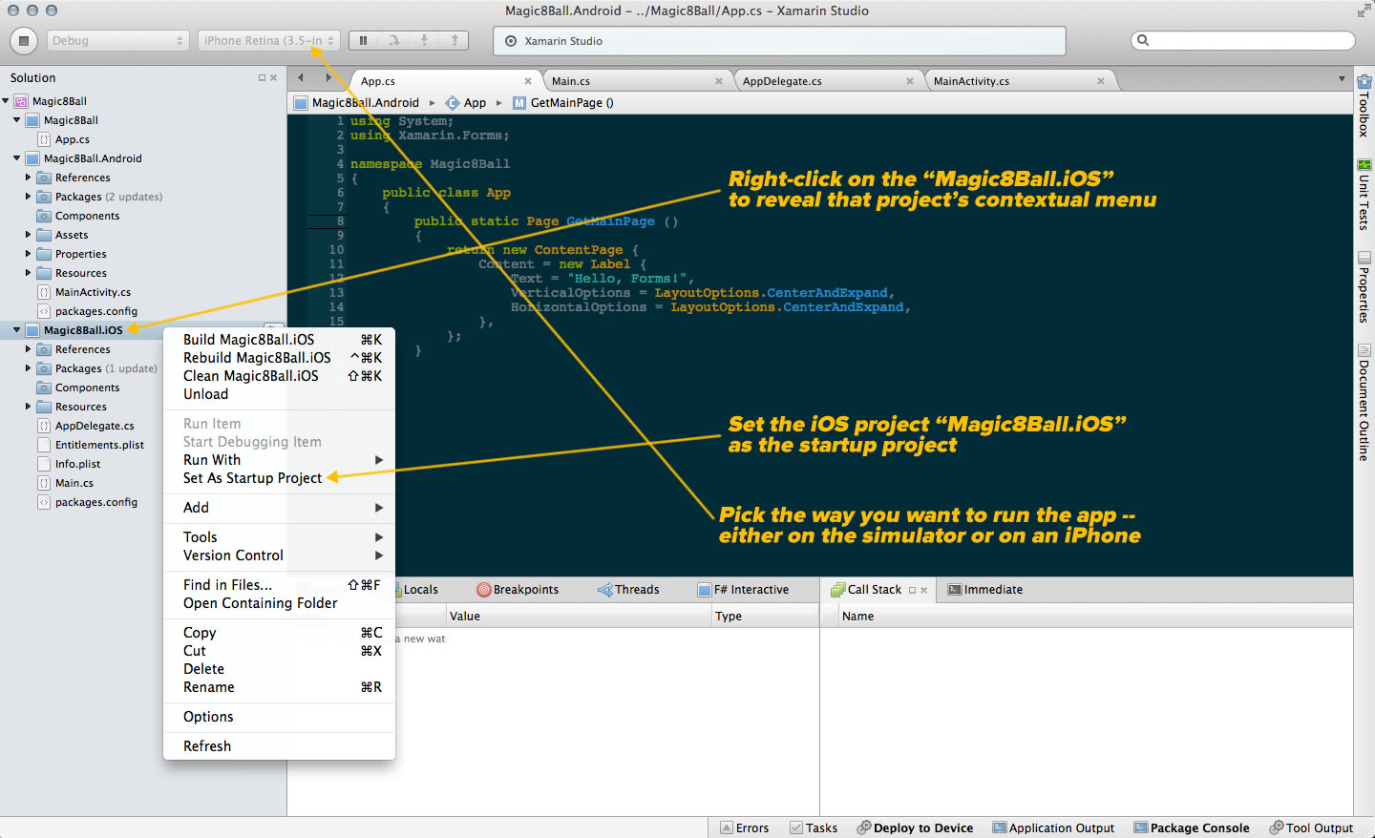Switch to the AppDelegate.cs tab
This screenshot has height=838, width=1375.
pos(829,81)
